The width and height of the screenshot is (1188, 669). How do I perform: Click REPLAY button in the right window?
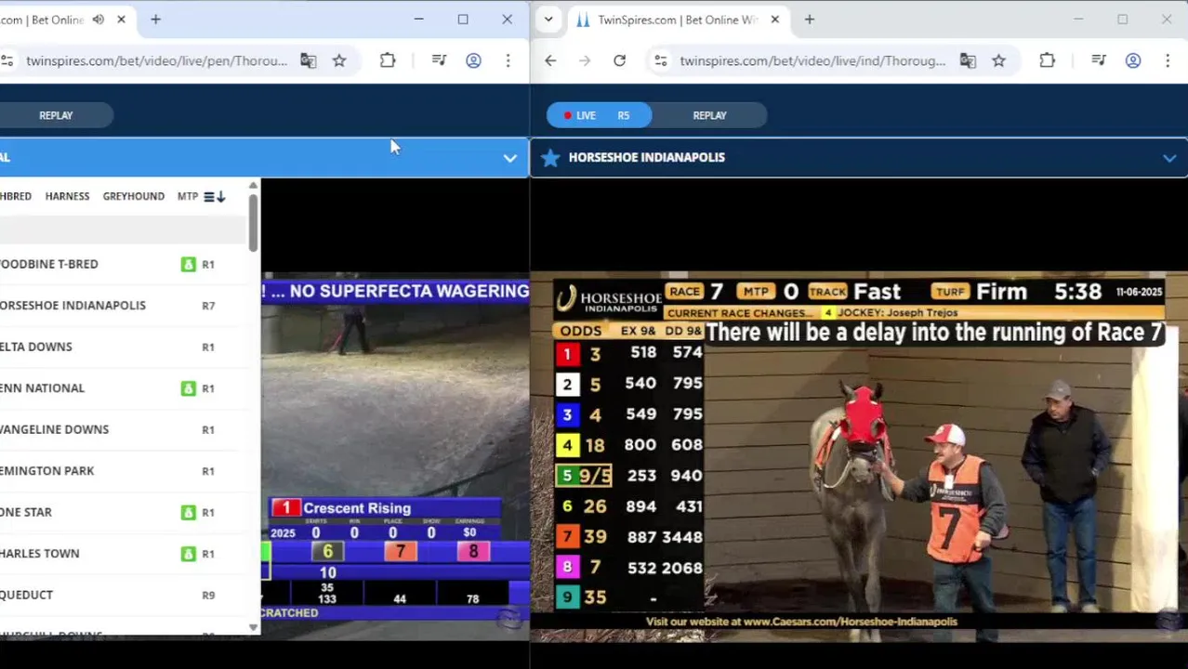click(x=709, y=115)
